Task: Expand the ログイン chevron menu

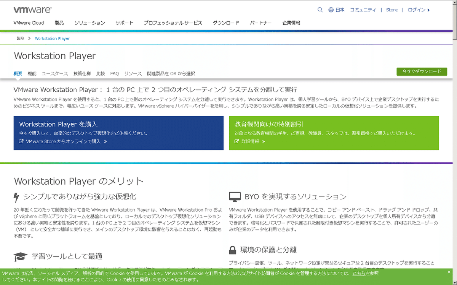Action: pyautogui.click(x=428, y=9)
